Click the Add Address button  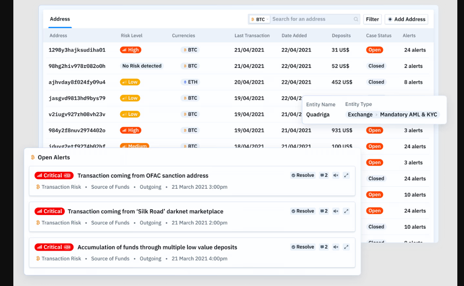406,19
